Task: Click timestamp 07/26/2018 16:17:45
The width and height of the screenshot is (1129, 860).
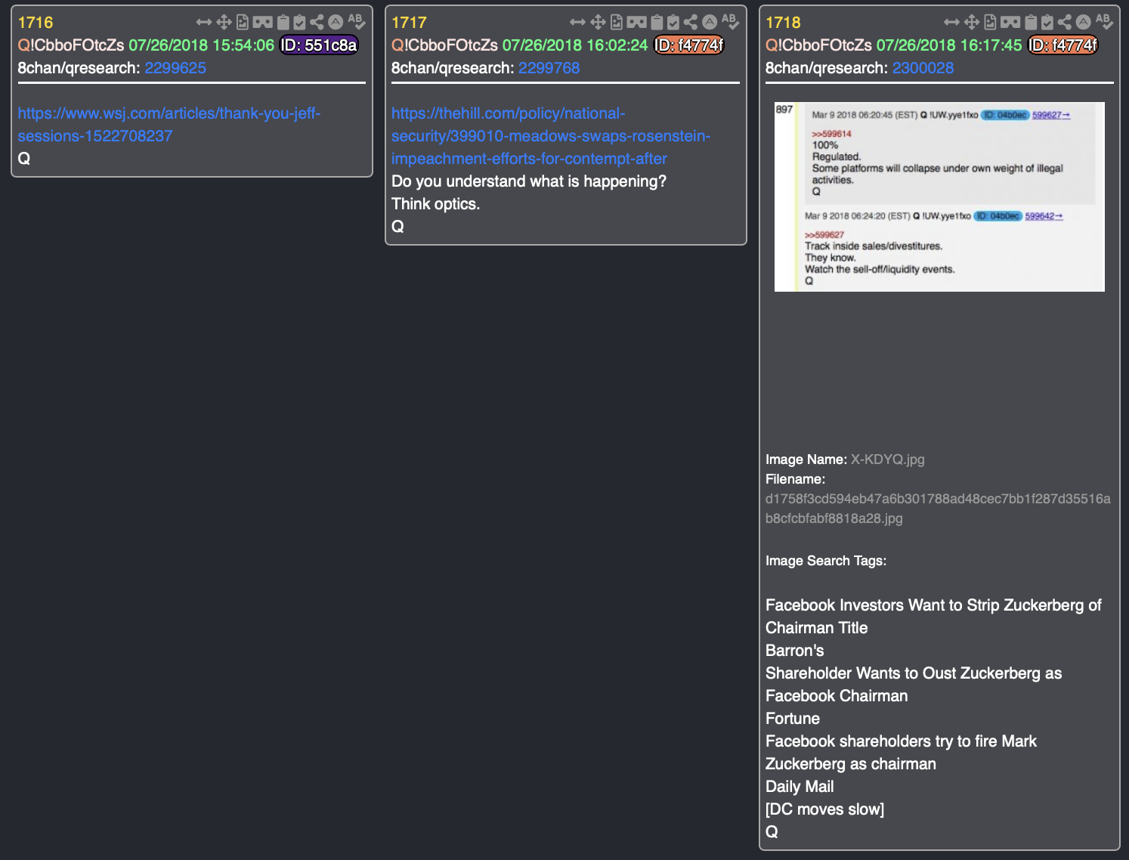Action: click(x=949, y=45)
